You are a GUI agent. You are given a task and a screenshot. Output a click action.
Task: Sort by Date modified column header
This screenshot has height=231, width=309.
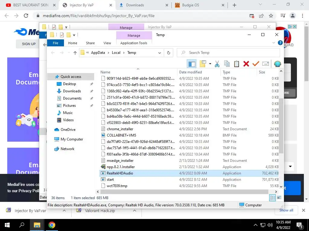pos(199,72)
